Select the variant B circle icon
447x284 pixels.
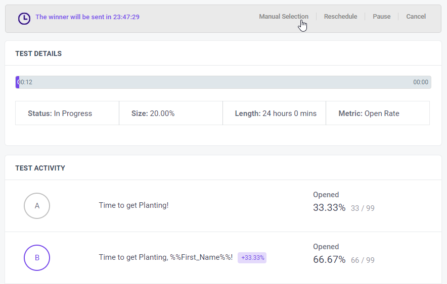coord(37,258)
